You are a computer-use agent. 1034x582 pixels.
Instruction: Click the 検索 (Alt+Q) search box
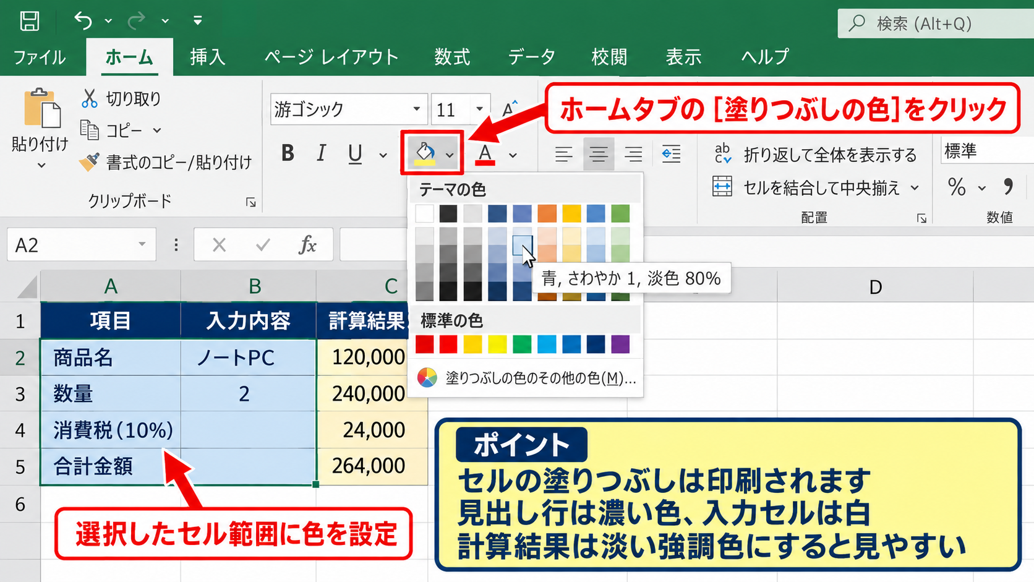point(936,24)
